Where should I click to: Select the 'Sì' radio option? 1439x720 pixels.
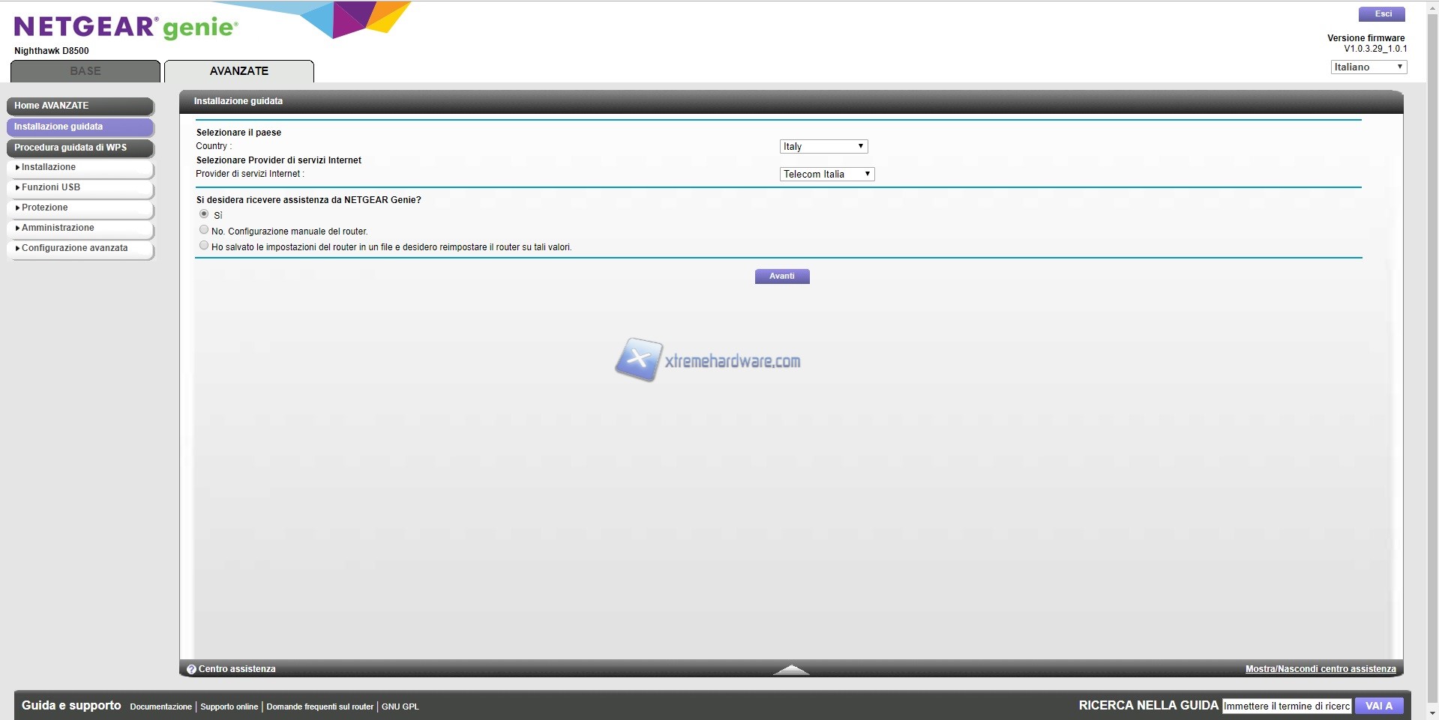[x=204, y=214]
